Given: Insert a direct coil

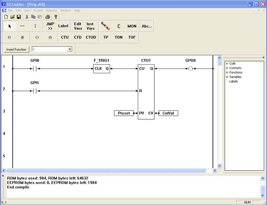Looking at the screenshot, I should (37, 37).
